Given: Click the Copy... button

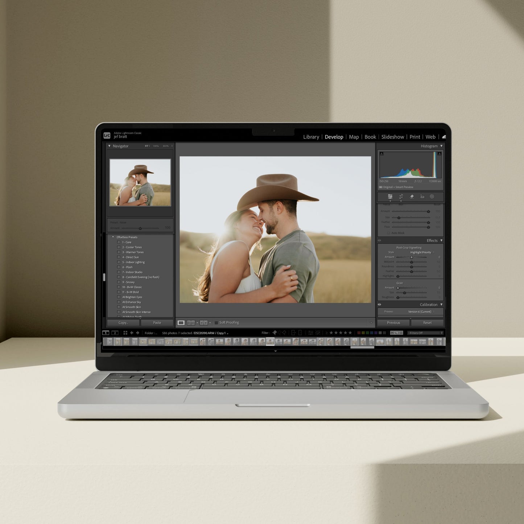Looking at the screenshot, I should (x=123, y=323).
